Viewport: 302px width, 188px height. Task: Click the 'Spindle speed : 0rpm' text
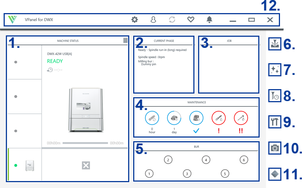pos(151,57)
